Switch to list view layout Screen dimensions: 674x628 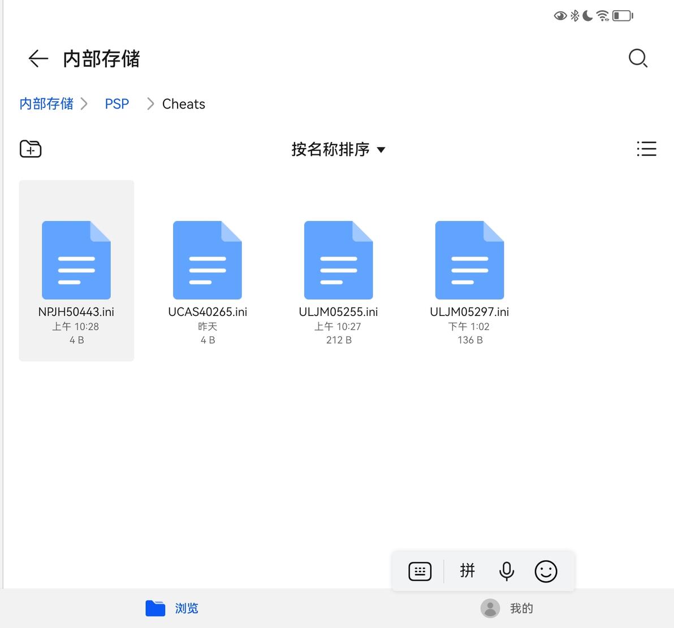click(x=647, y=149)
